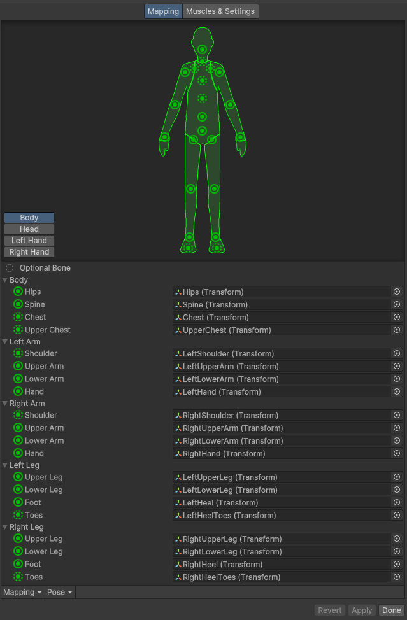This screenshot has height=620, width=407.
Task: Open object picker for LeftUpperLeg field
Action: (397, 477)
